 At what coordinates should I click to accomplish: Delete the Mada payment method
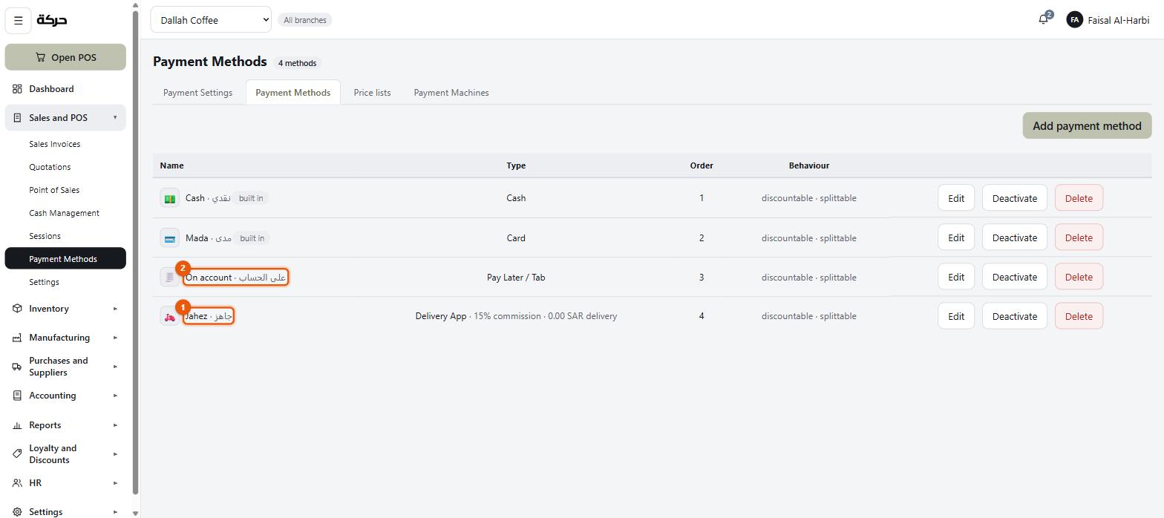click(1079, 237)
